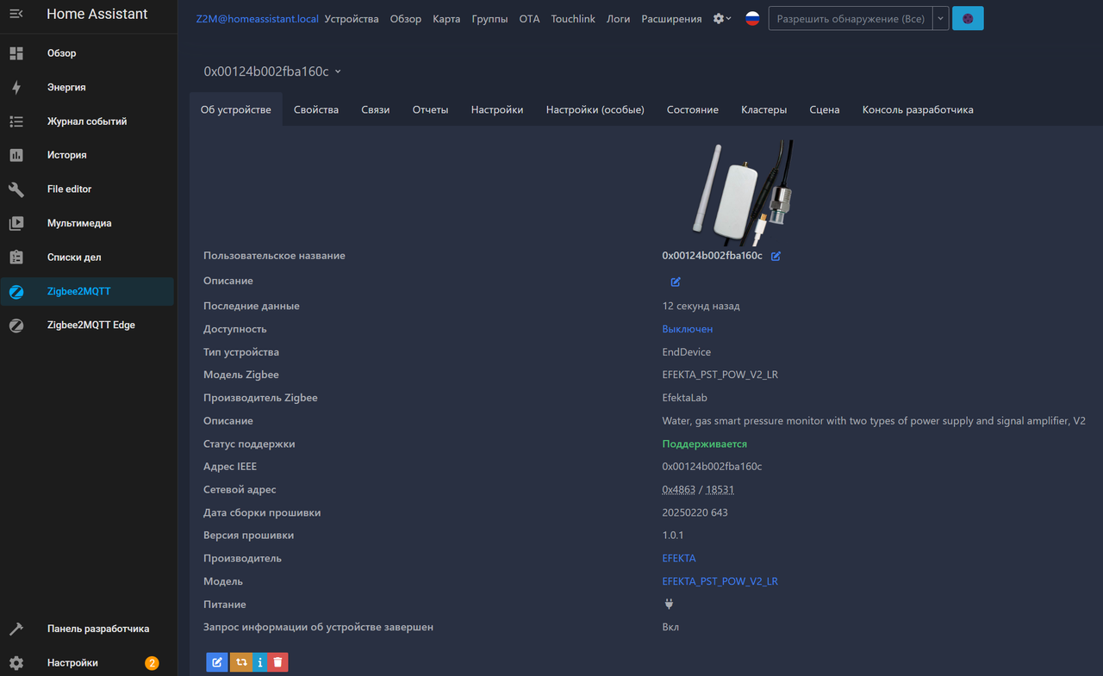Click the blue rename device button
Screen dimensions: 1103x676
[217, 661]
